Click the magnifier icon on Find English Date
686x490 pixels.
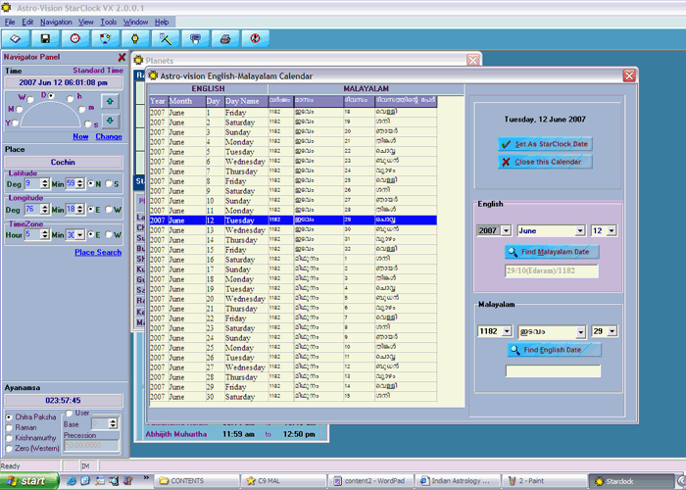pyautogui.click(x=514, y=350)
